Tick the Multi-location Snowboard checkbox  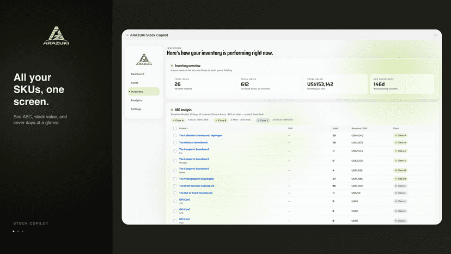click(x=175, y=186)
